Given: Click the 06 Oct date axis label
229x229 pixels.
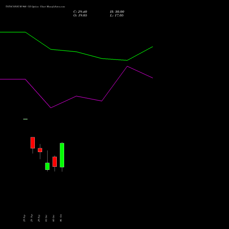Looking at the screenshot, I should pyautogui.click(x=61, y=218).
